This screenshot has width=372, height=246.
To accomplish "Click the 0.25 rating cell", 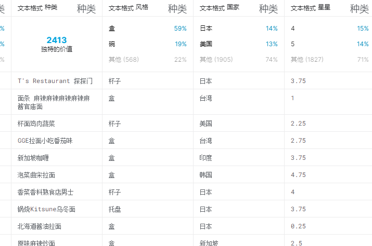I will tap(298, 226).
